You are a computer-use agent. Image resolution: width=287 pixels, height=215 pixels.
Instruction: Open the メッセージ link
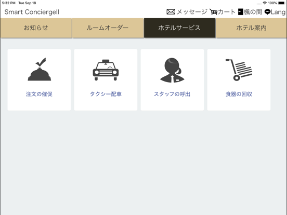tap(192, 12)
